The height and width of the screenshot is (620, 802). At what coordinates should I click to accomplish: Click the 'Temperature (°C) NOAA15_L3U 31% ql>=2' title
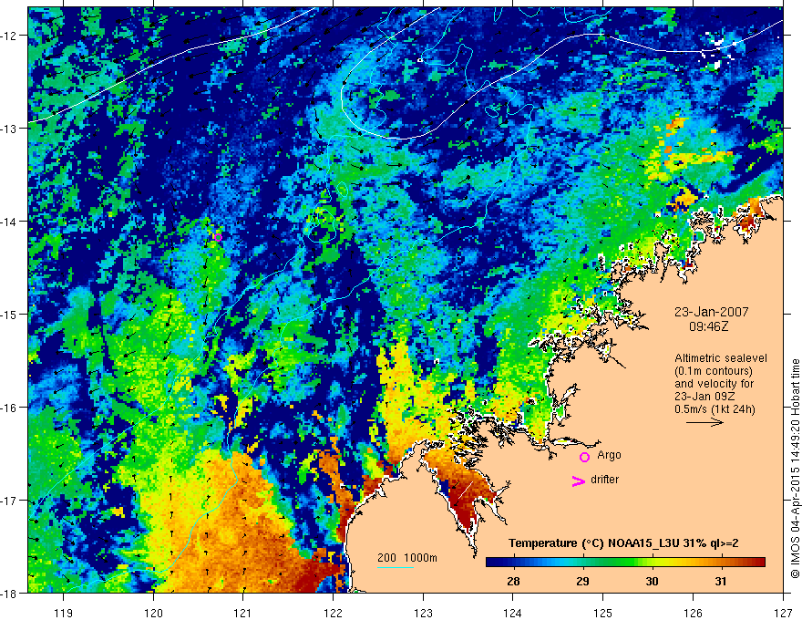623,543
